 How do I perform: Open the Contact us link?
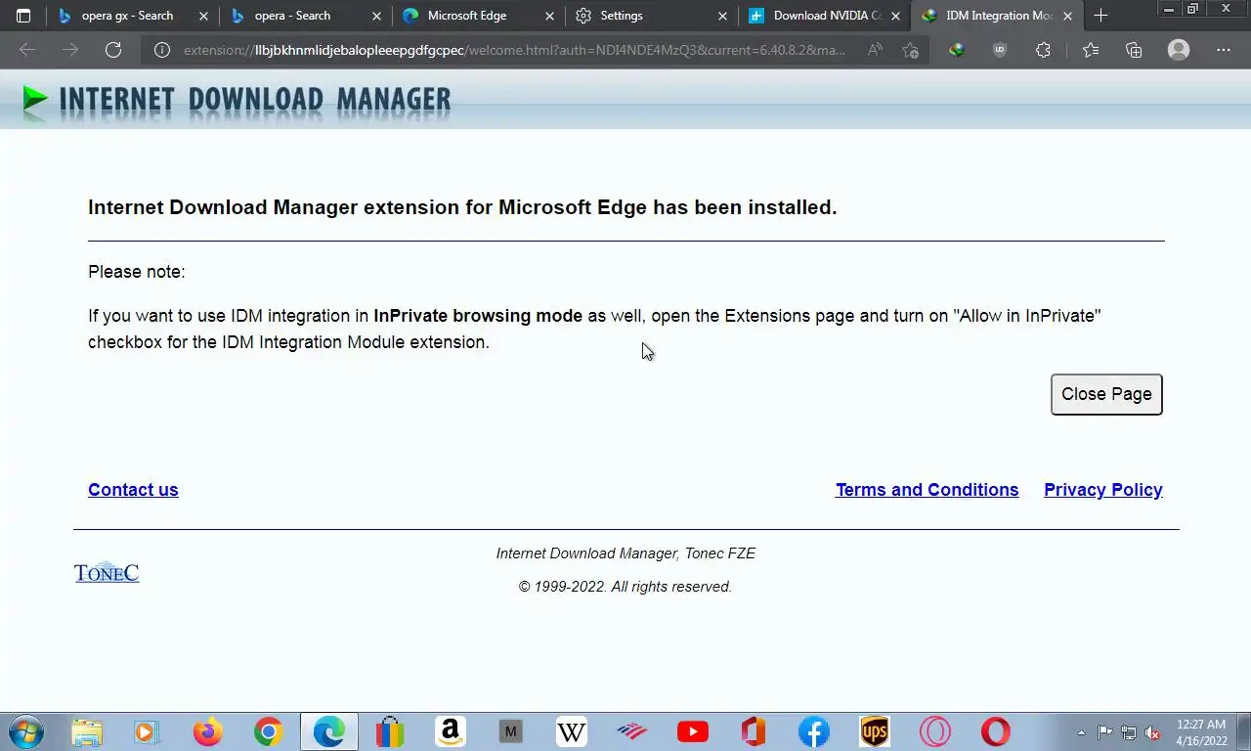133,490
